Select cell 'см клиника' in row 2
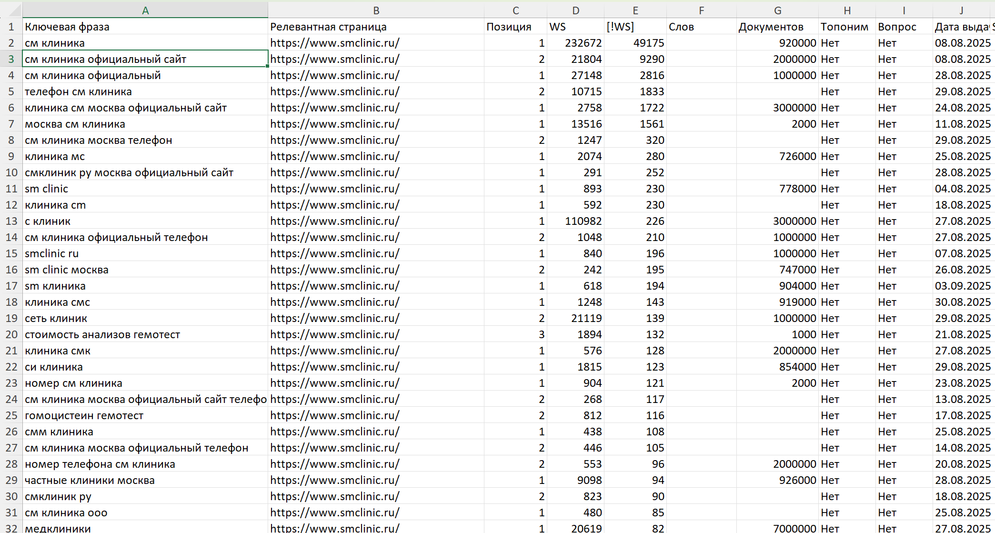This screenshot has width=995, height=533. point(145,43)
